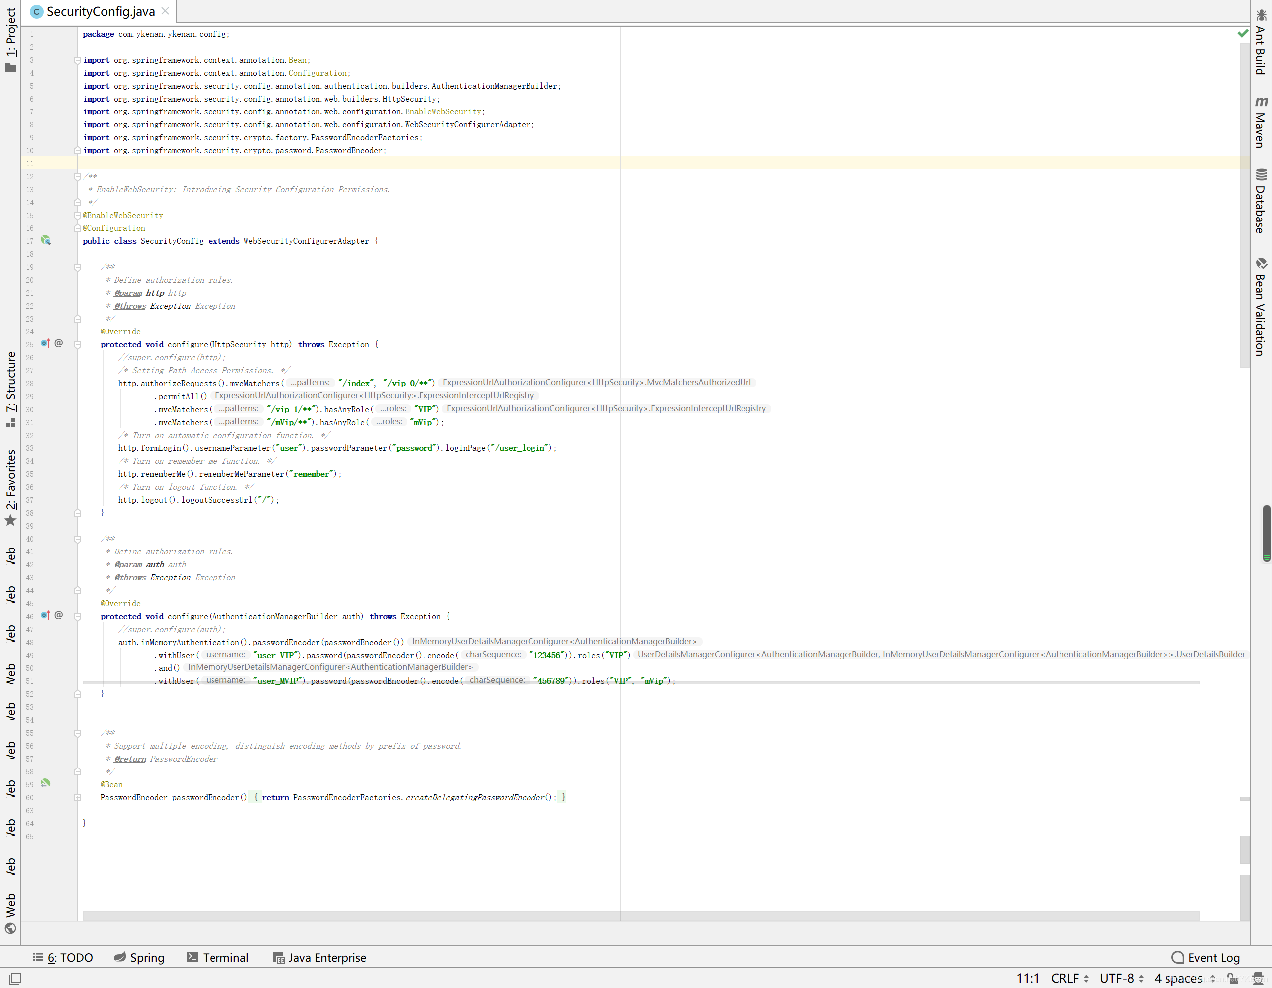This screenshot has width=1272, height=988.
Task: Toggle the read-only lock icon
Action: tap(1232, 978)
